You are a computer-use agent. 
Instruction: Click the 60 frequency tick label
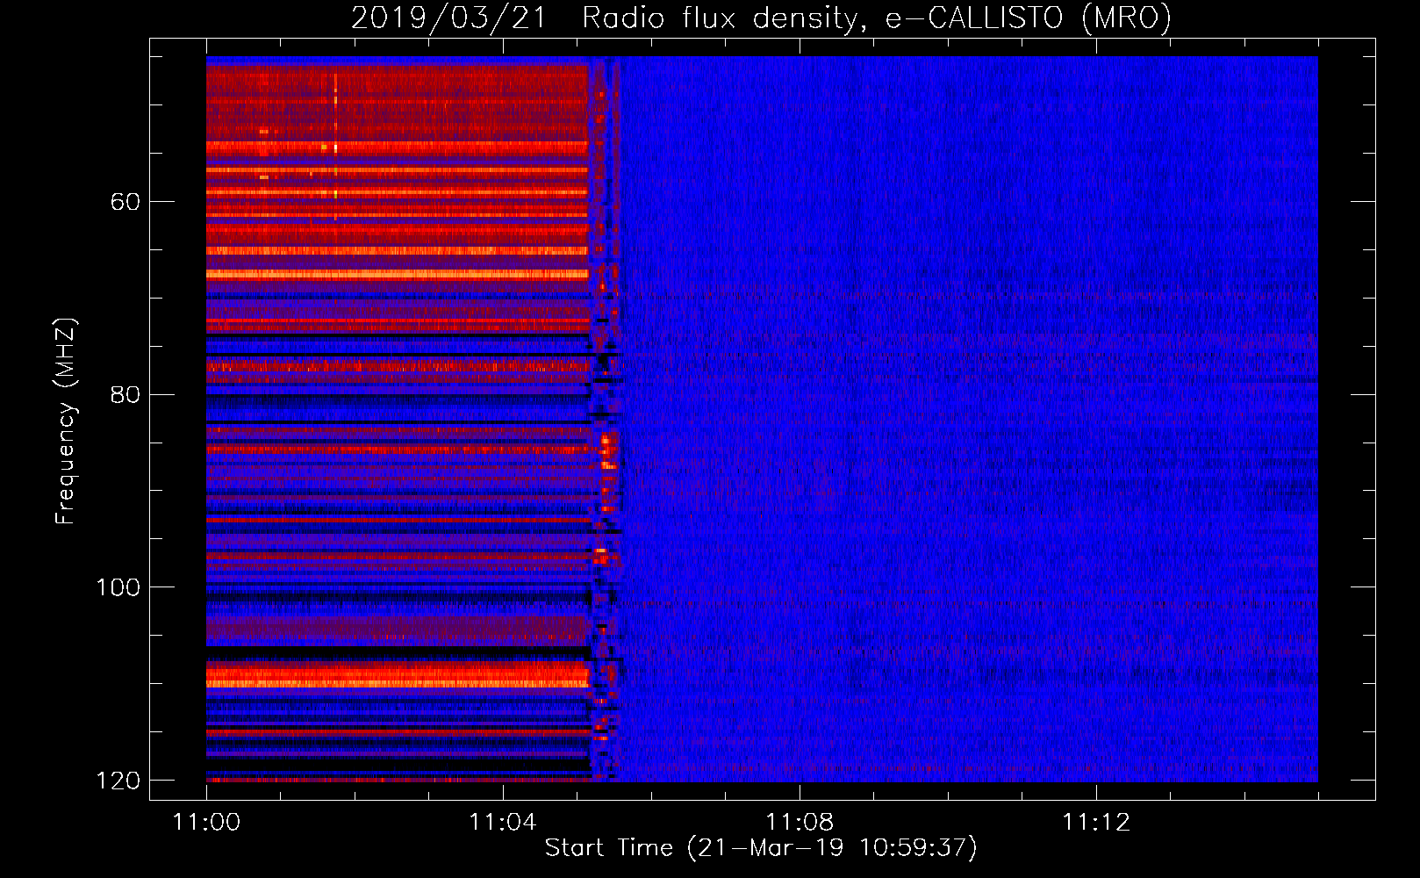click(x=125, y=202)
